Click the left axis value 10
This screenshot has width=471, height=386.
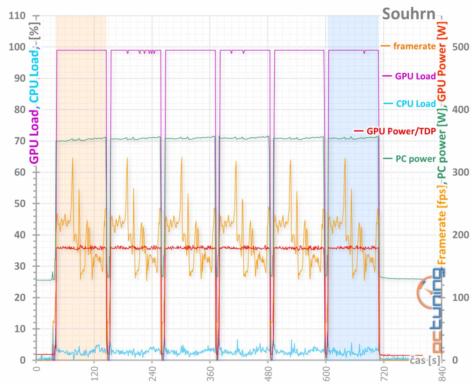pos(20,329)
